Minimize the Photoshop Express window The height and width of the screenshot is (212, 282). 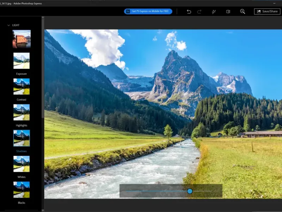point(274,3)
